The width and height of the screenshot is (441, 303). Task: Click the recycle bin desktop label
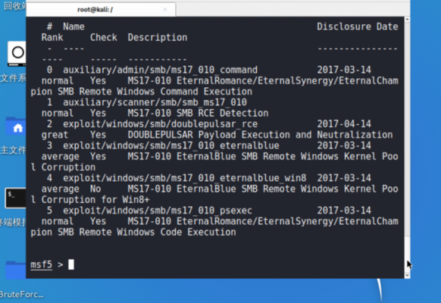click(14, 5)
